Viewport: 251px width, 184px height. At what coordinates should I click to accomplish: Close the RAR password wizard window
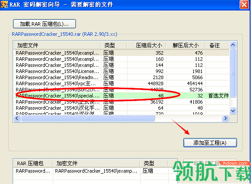pos(244,4)
